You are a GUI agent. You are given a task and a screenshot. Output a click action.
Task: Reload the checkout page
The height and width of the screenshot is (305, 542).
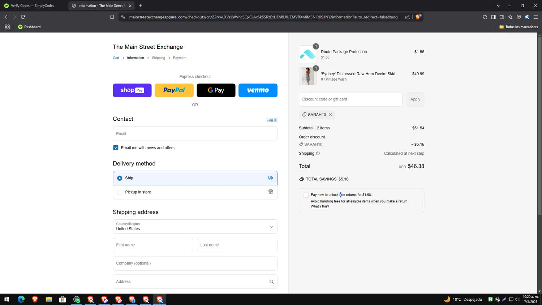pos(23,17)
